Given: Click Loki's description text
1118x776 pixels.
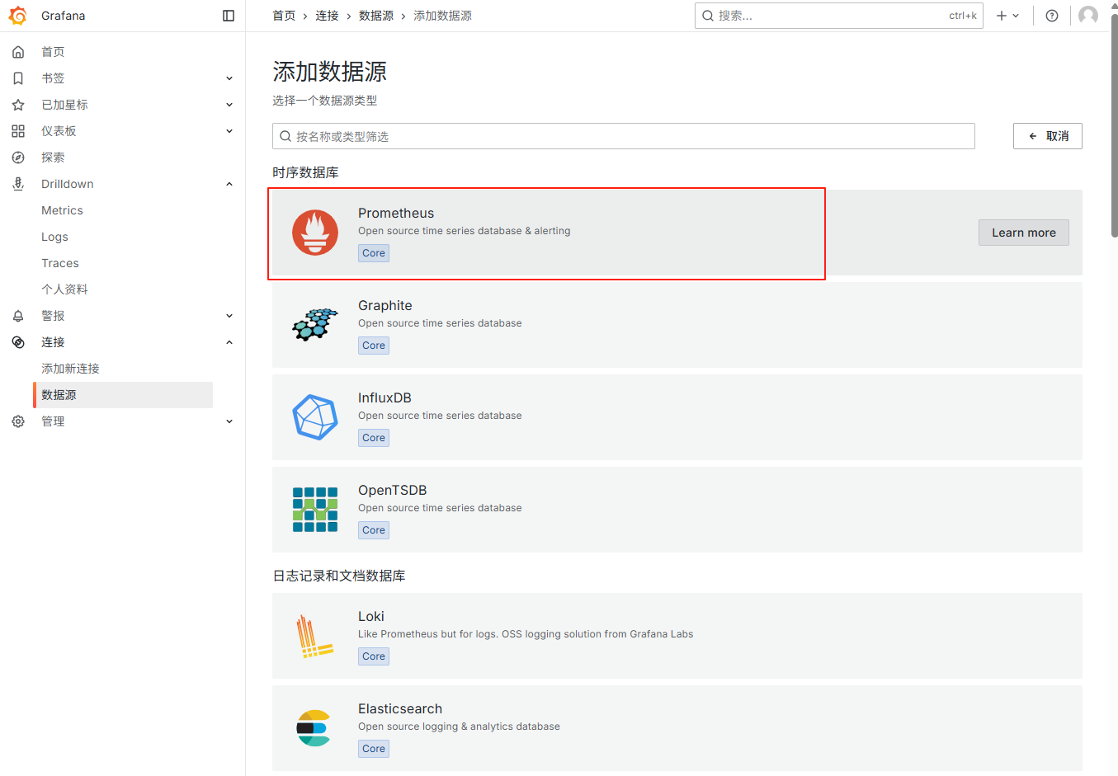Looking at the screenshot, I should (x=526, y=634).
